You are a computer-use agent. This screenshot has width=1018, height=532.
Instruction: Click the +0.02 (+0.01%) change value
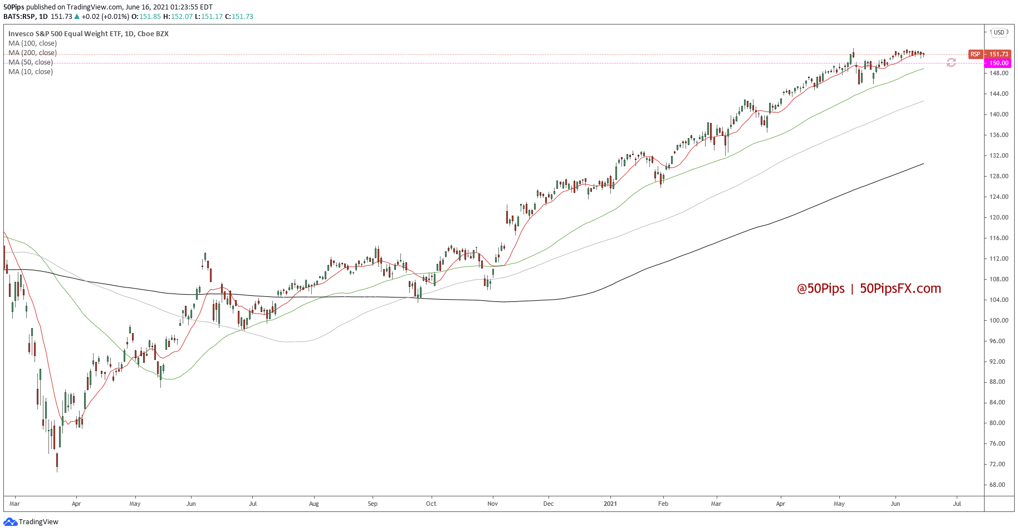click(105, 17)
